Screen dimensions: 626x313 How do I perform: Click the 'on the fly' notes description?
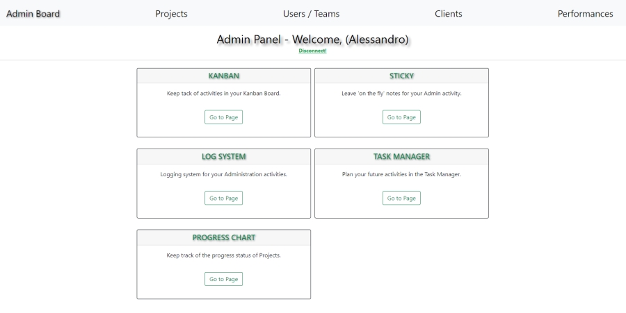[x=401, y=94]
